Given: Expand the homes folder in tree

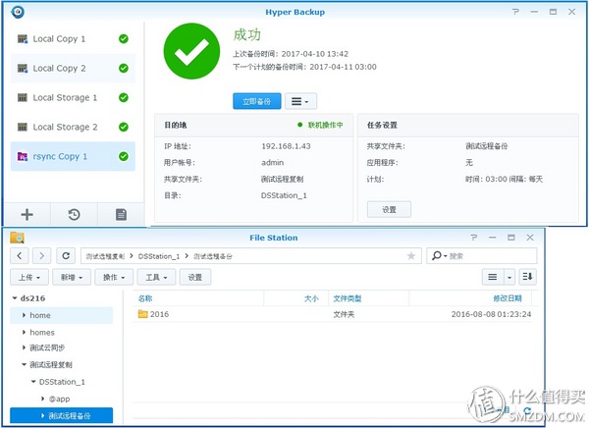Looking at the screenshot, I should click(24, 332).
